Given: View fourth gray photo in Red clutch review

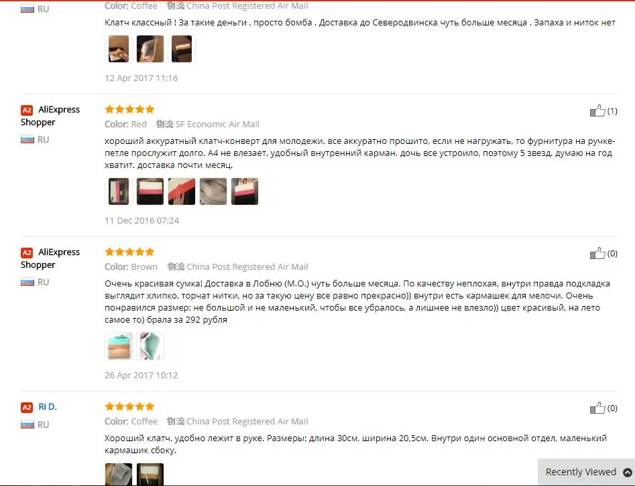Looking at the screenshot, I should (213, 191).
